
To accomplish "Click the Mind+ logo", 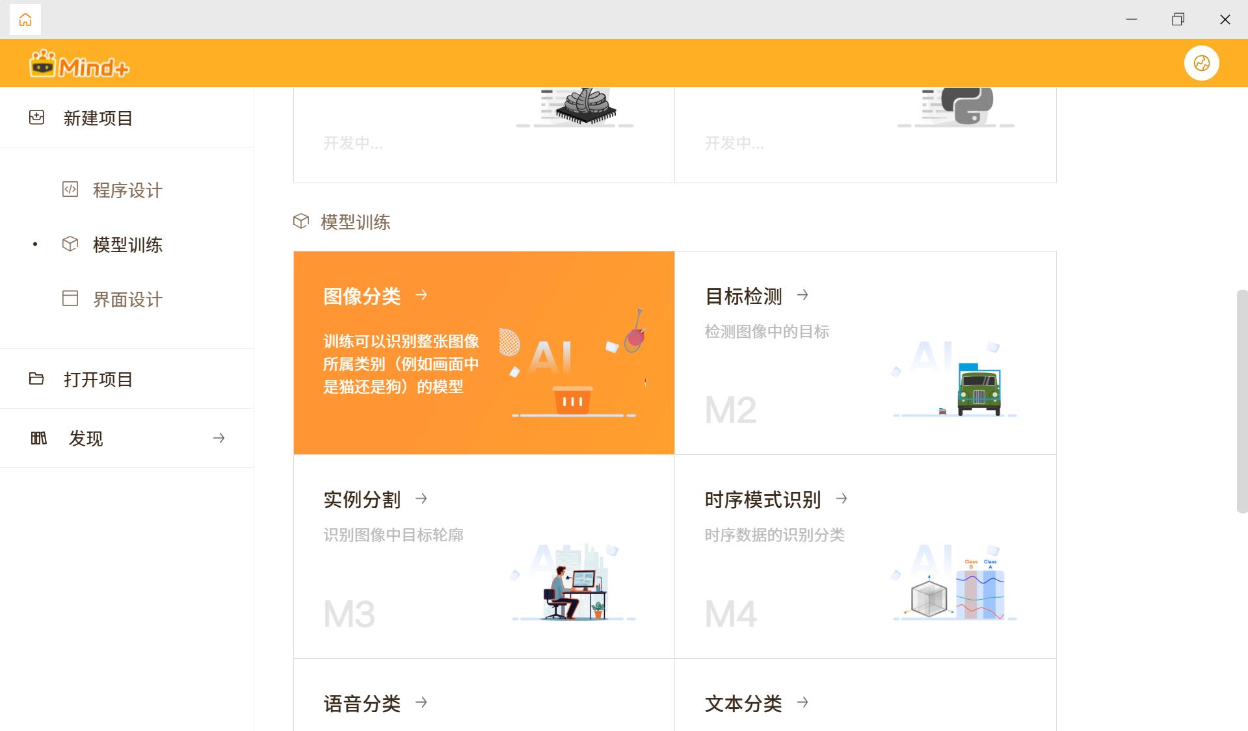I will coord(79,64).
